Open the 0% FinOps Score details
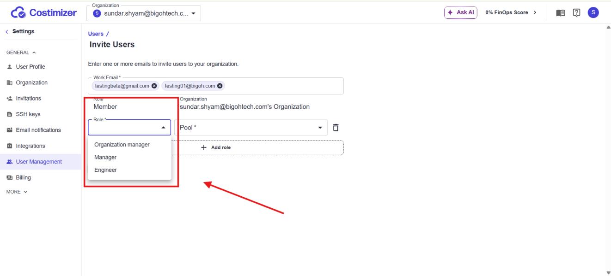 coord(511,12)
